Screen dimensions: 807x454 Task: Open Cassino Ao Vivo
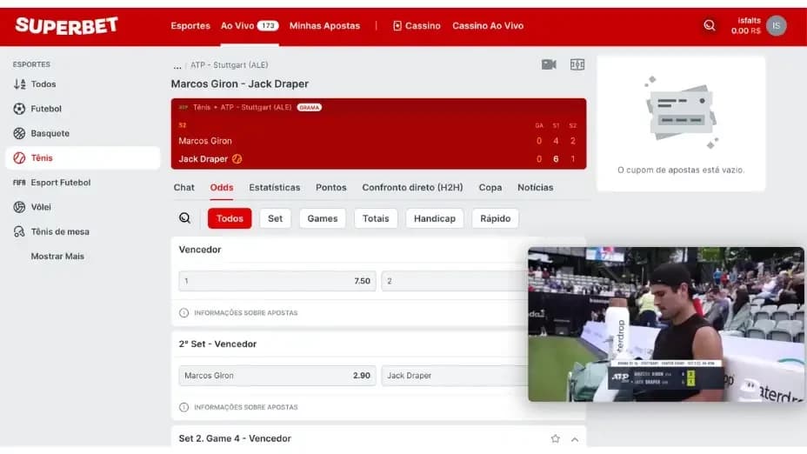[488, 26]
